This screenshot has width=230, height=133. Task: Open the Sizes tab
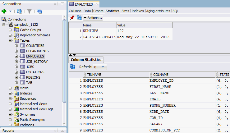[x=125, y=11]
